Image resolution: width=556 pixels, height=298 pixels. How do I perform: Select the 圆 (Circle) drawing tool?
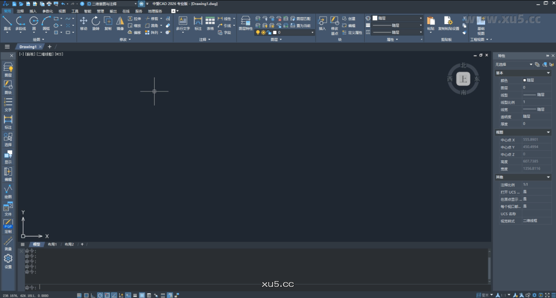click(34, 22)
